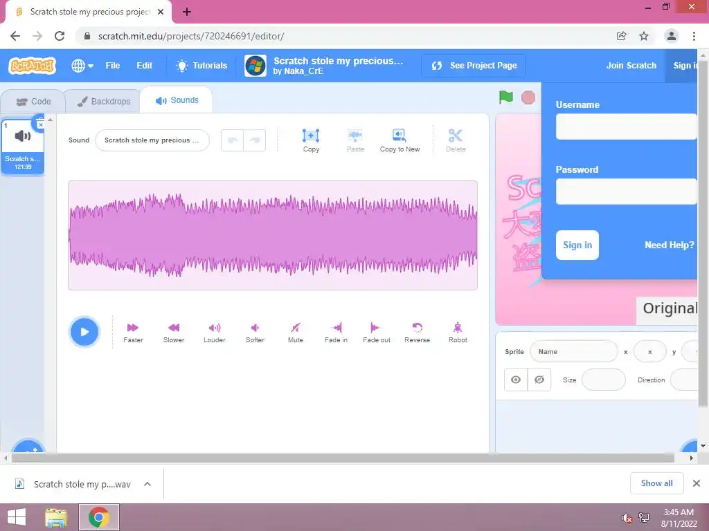Screen dimensions: 709x531
Task: Focus the Password field
Action: click(626, 192)
